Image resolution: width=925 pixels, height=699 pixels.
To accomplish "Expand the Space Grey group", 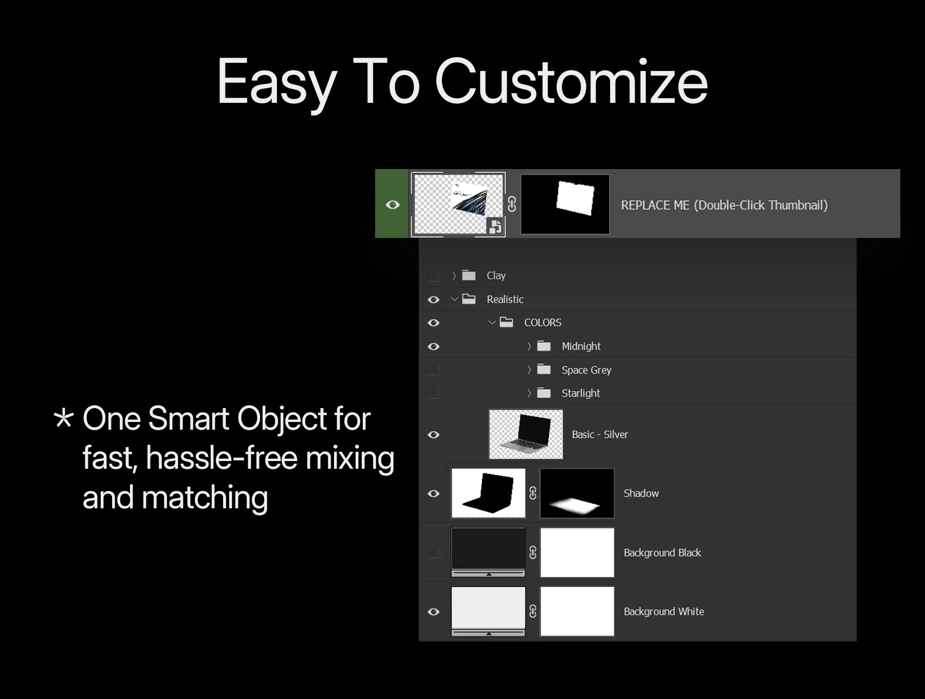I will coord(529,370).
